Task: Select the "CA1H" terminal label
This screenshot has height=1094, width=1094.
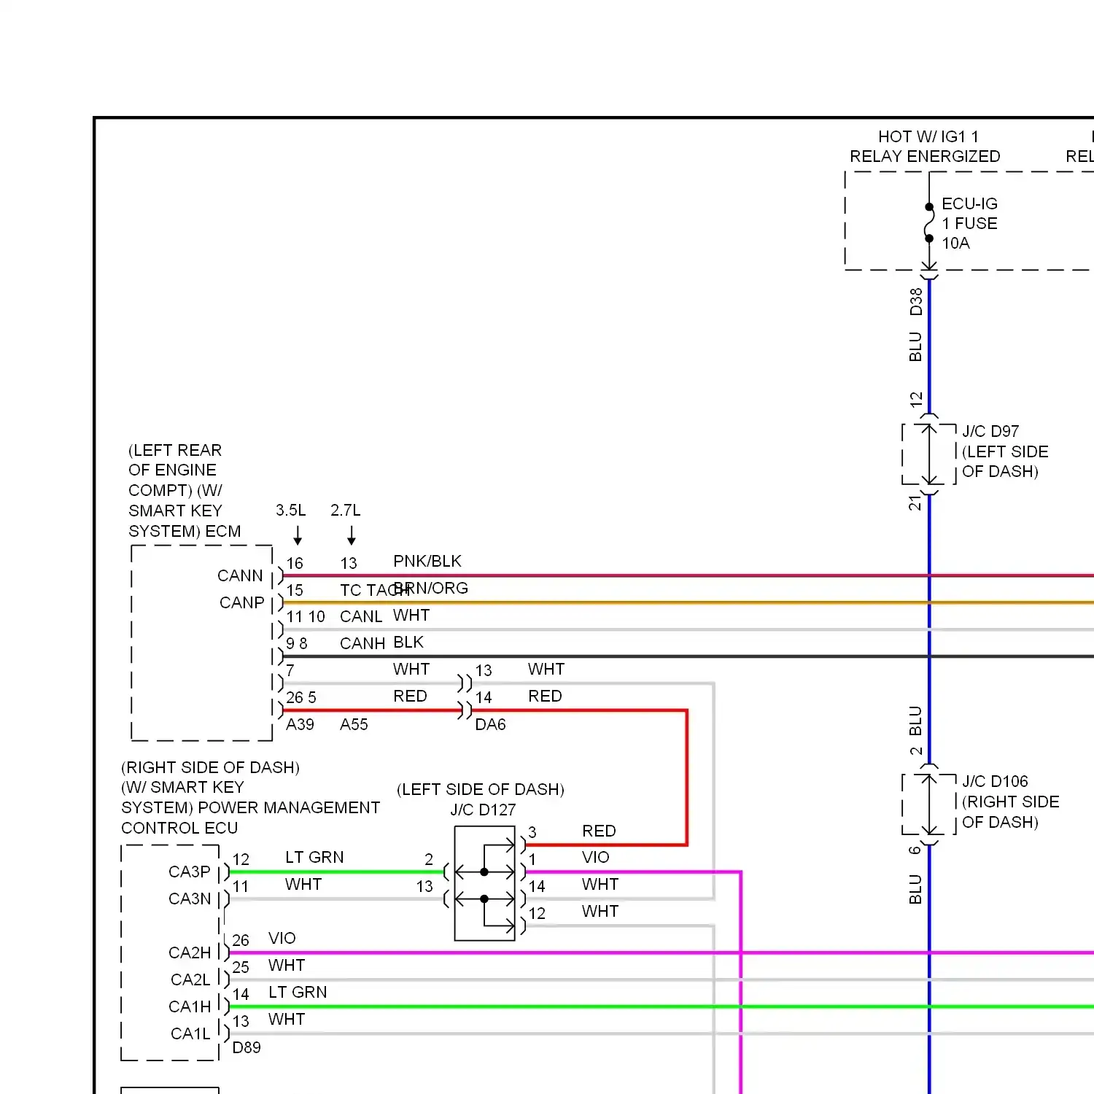Action: click(190, 1006)
